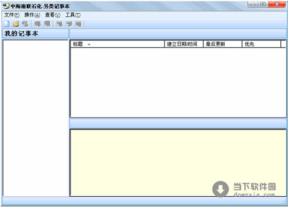Click the 最后更新 column header
Image resolution: width=288 pixels, height=207 pixels.
pos(223,44)
